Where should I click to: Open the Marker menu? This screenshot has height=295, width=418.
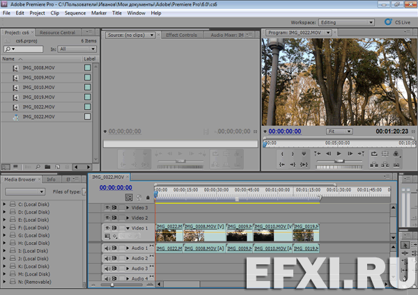click(99, 13)
